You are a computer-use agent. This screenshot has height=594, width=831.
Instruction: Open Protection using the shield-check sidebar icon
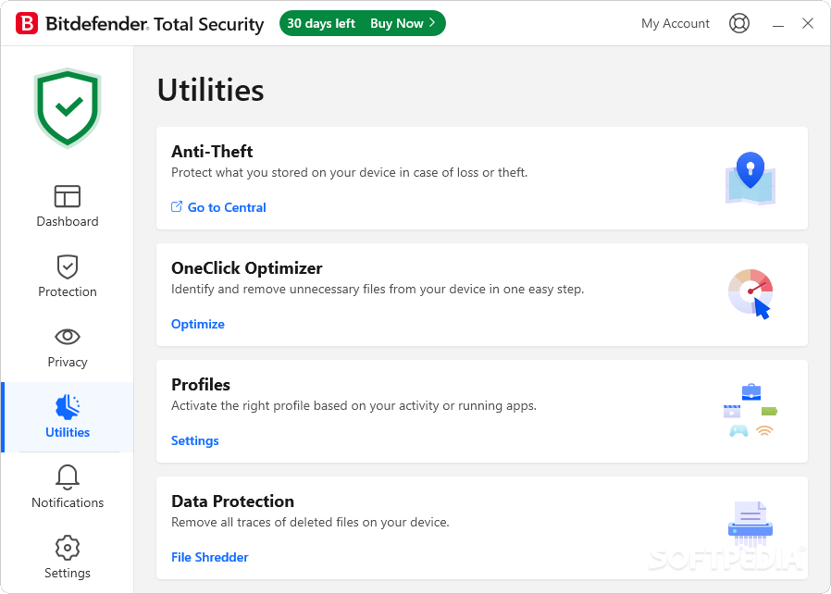pyautogui.click(x=67, y=266)
